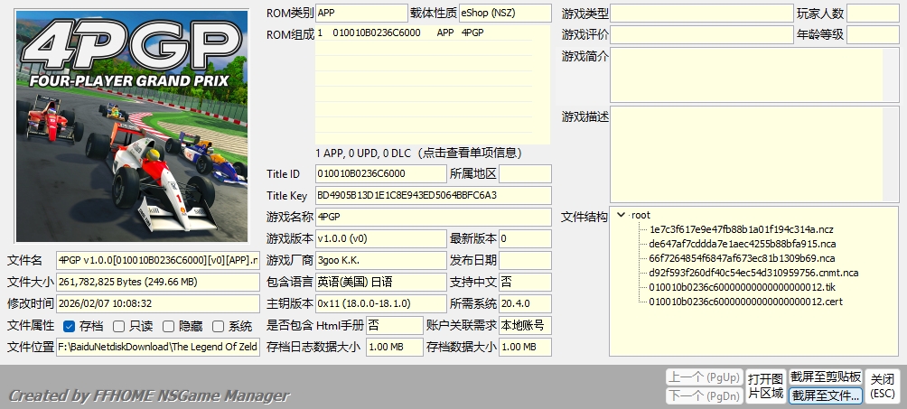Screen dimensions: 907x409
Task: Select the .cert certificate file
Action: pos(744,302)
